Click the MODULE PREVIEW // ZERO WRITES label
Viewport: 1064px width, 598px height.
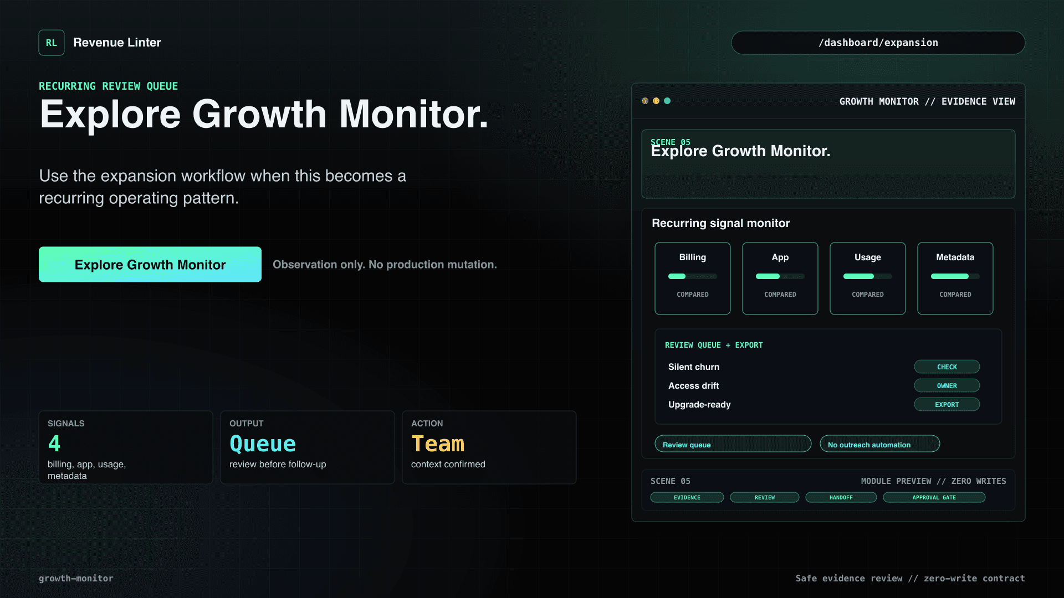pyautogui.click(x=933, y=481)
